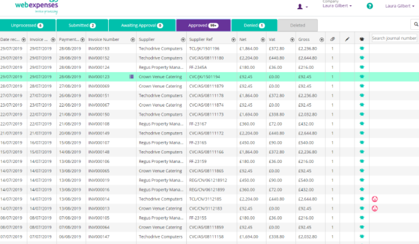Open the Supplier Ref column filter dropdown
This screenshot has width=419, height=244.
point(233,40)
